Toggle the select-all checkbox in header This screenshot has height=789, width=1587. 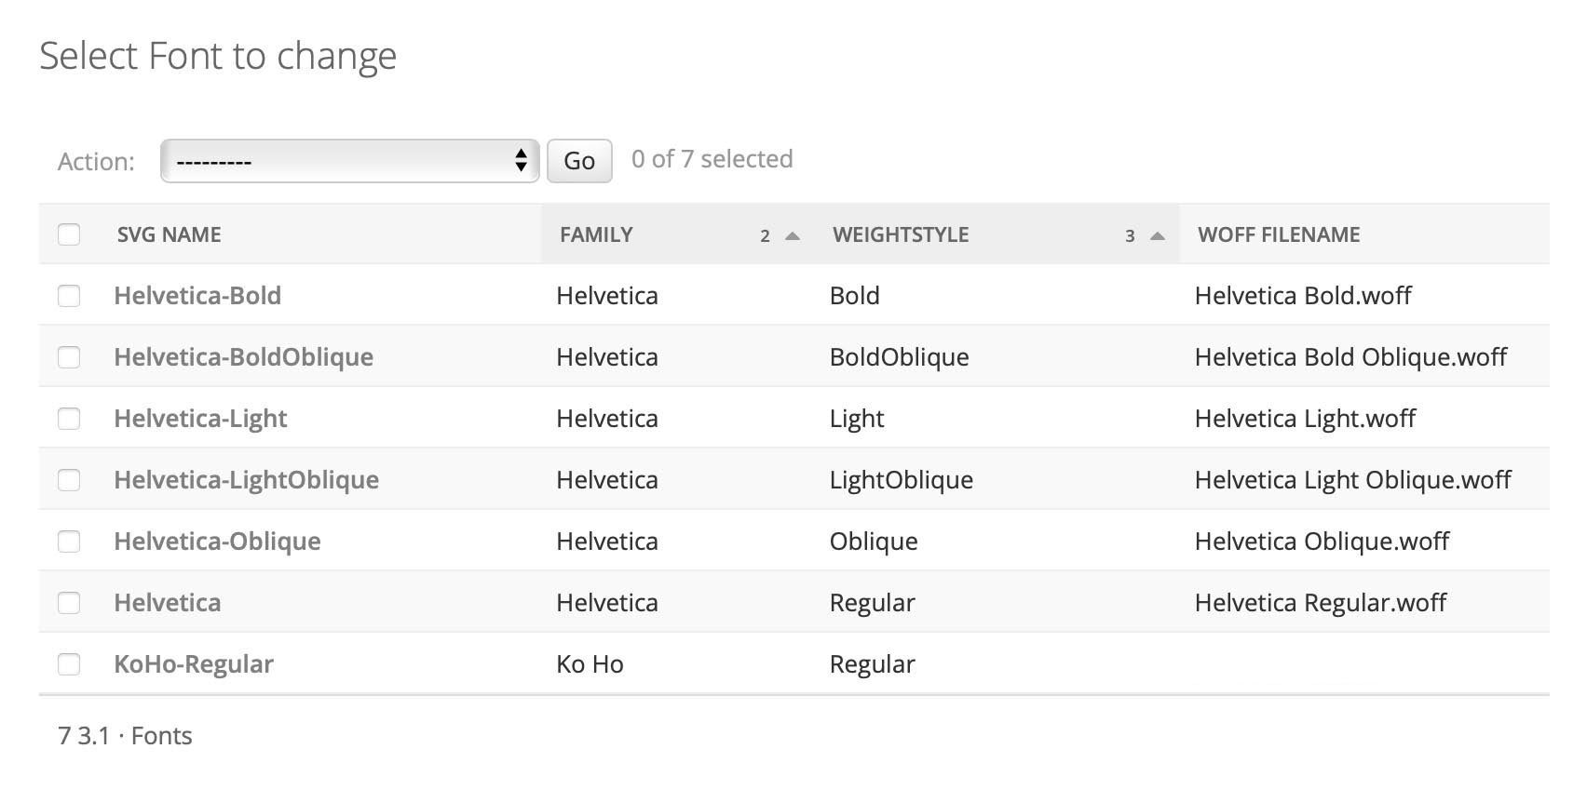point(69,234)
